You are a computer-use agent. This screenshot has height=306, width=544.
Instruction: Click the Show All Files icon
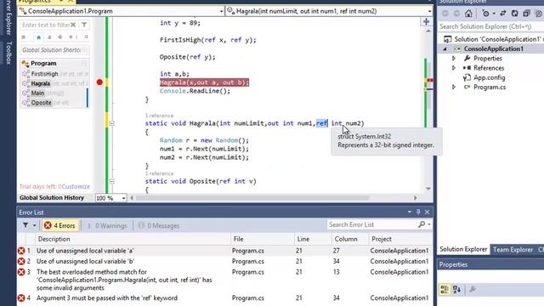click(538, 14)
